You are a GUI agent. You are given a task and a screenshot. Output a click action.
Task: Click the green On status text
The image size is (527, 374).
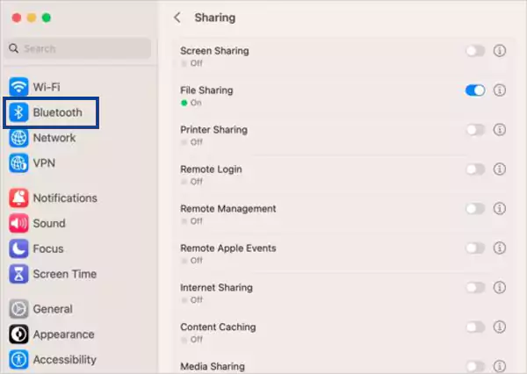[x=196, y=103]
